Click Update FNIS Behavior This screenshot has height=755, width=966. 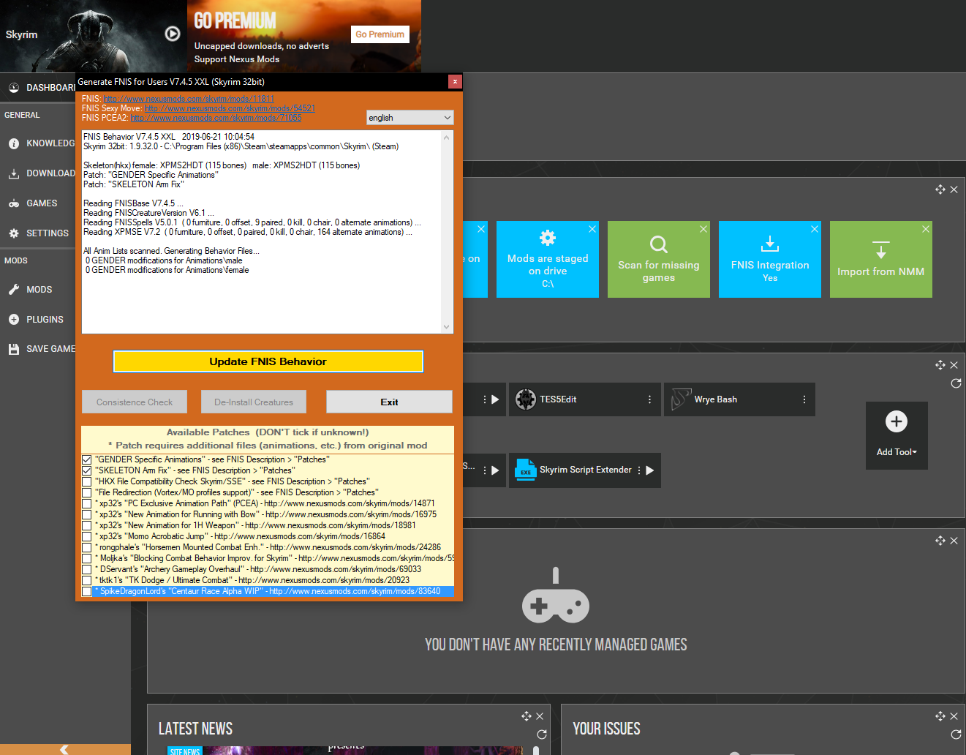point(268,361)
